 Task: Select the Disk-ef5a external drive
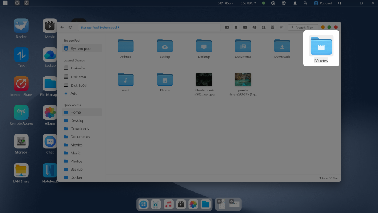pyautogui.click(x=78, y=68)
